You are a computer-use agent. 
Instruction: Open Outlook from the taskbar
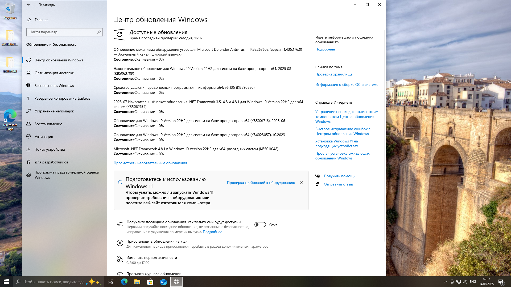click(163, 282)
